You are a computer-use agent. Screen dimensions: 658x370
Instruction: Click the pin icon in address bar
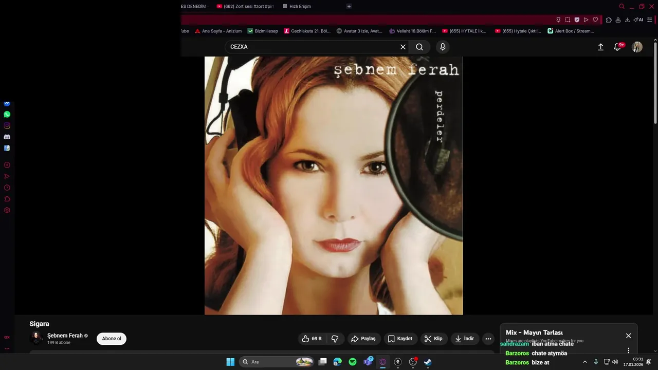click(558, 20)
